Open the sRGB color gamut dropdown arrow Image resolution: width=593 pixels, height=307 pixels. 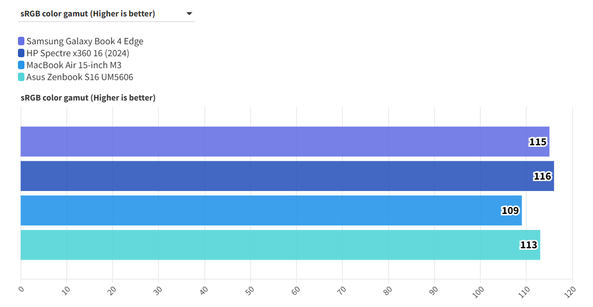click(x=189, y=14)
